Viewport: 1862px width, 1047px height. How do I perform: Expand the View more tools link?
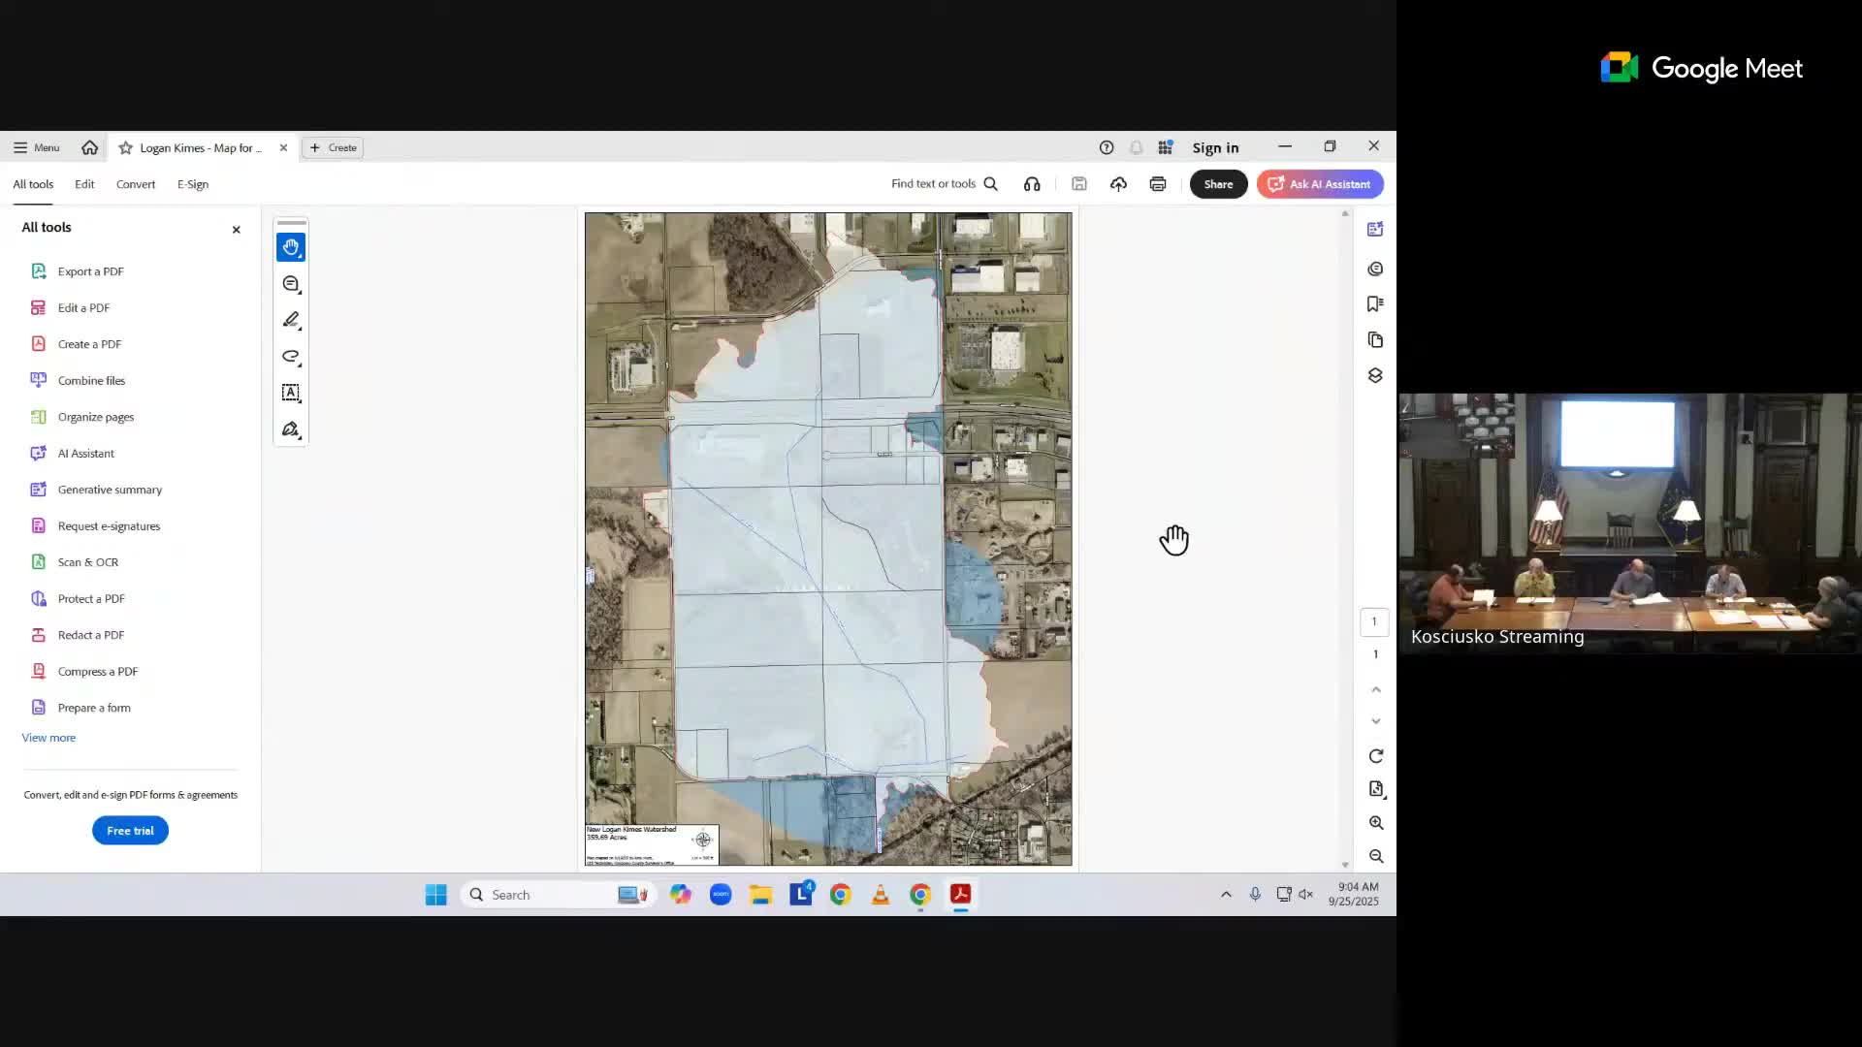[48, 738]
